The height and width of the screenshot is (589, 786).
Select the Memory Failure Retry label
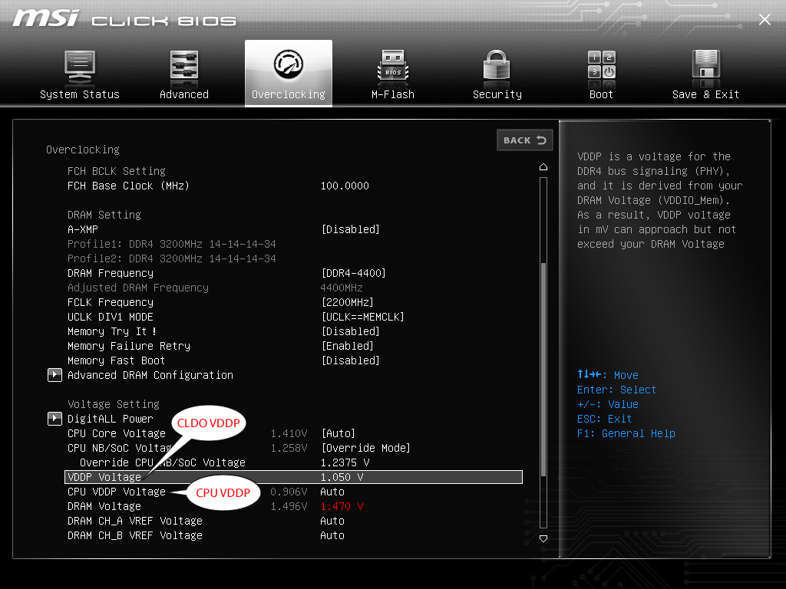click(x=129, y=346)
